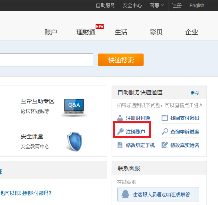218x205 pixels.
Task: Open the 账户 navigation tab
Action: tap(50, 32)
